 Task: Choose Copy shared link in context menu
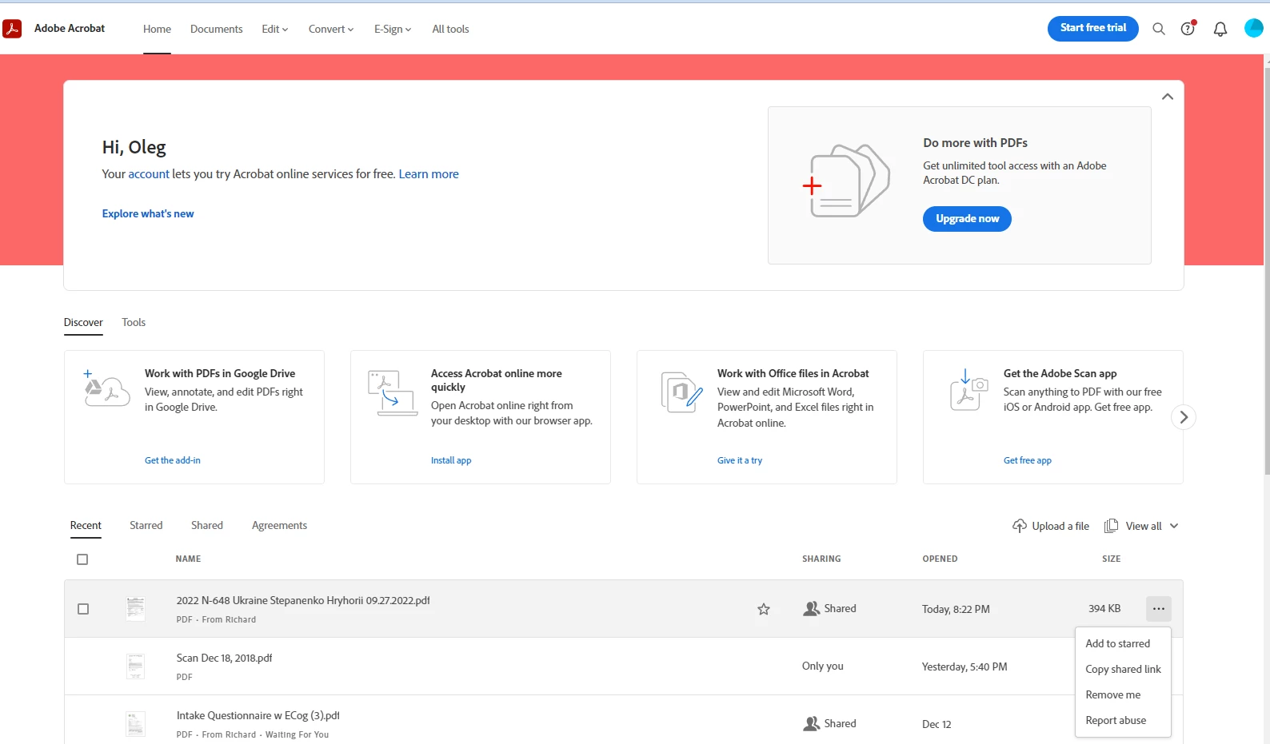(1123, 669)
